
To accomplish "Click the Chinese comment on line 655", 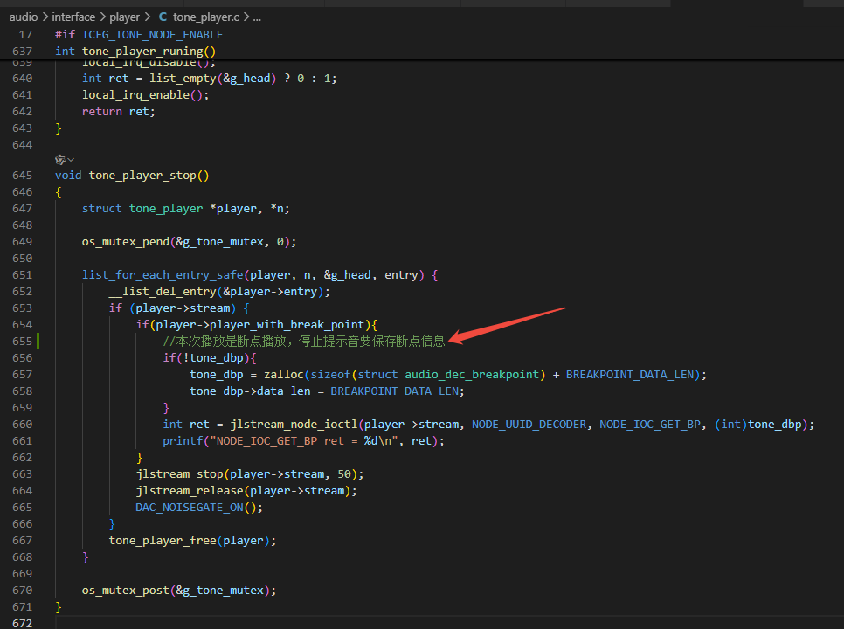I will coord(304,341).
